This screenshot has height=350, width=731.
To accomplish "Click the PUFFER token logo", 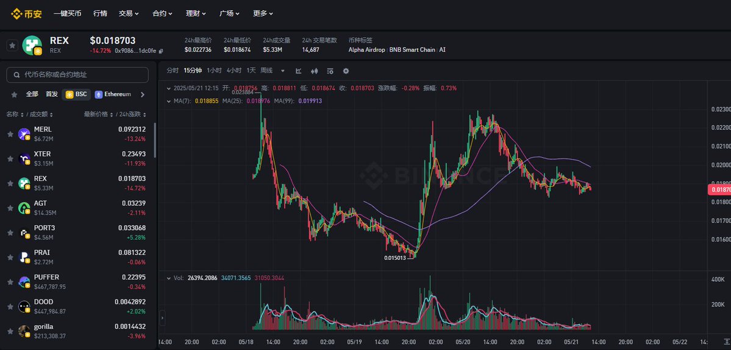I will 24,282.
